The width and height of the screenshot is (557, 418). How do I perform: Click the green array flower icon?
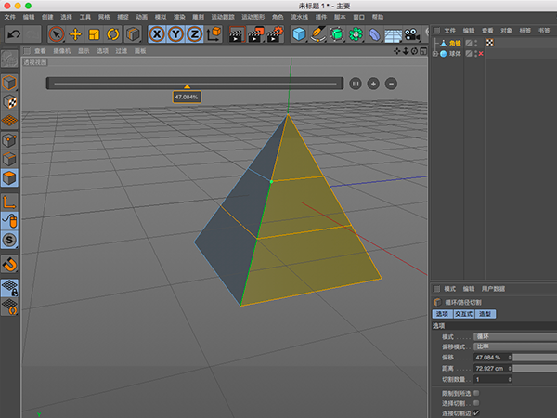pos(356,34)
